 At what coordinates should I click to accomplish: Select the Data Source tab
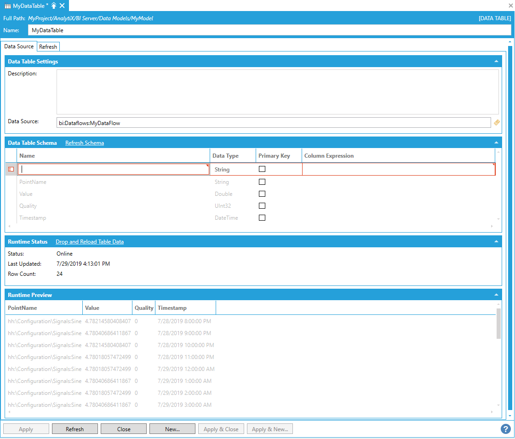pos(19,46)
